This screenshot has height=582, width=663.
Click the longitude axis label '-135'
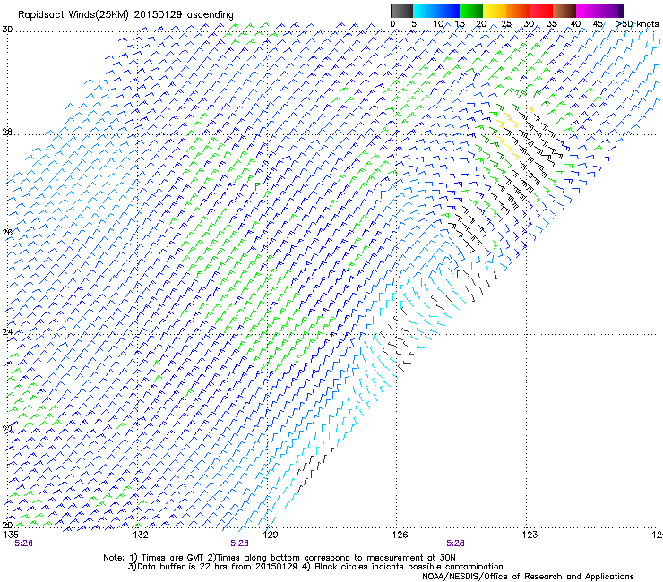point(9,535)
